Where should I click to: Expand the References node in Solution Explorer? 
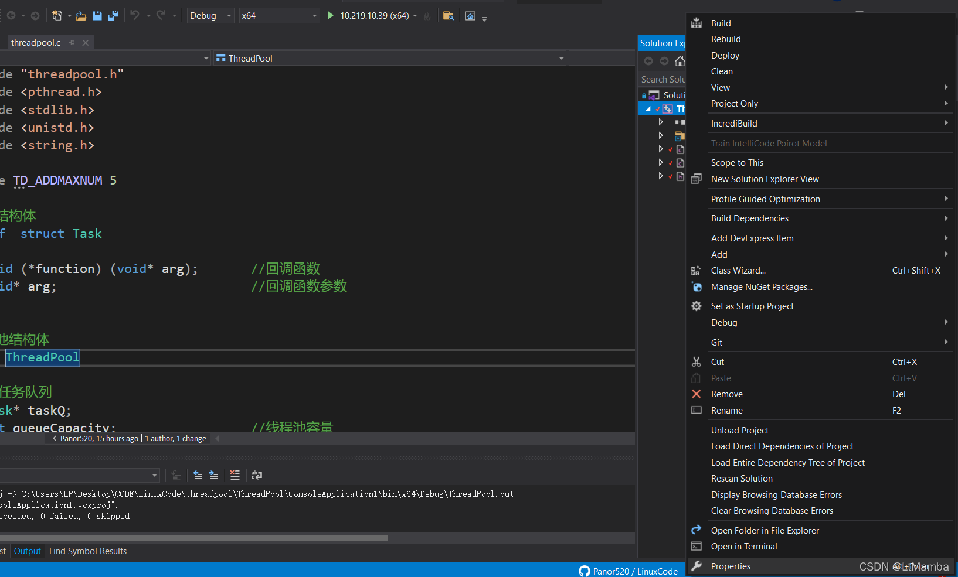(x=661, y=122)
